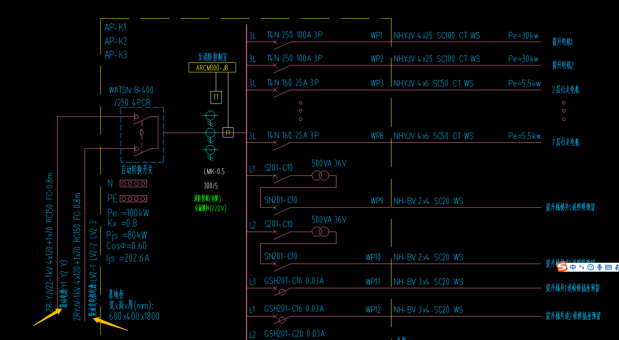The height and width of the screenshot is (340, 619).
Task: Select the LMK-0.5 text
Action: pyautogui.click(x=214, y=171)
